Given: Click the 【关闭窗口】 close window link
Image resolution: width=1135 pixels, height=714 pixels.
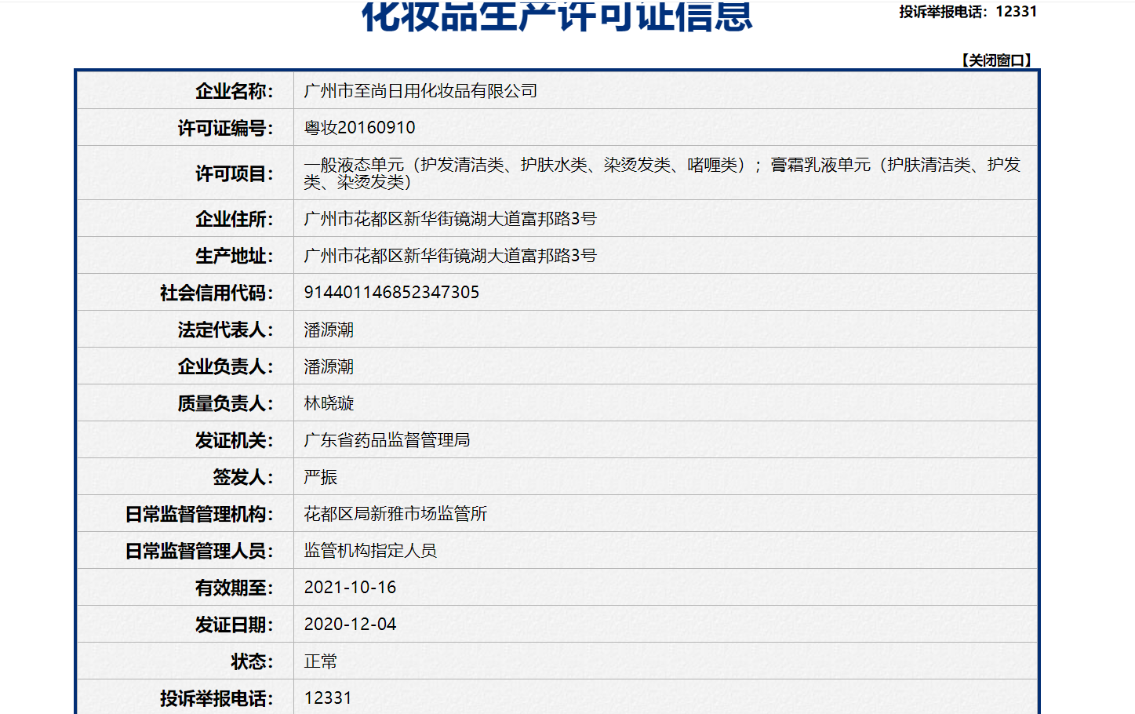Looking at the screenshot, I should (x=997, y=60).
